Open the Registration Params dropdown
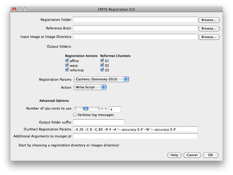 [101, 79]
